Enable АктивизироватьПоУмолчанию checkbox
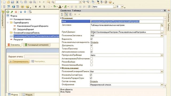 (91, 59)
